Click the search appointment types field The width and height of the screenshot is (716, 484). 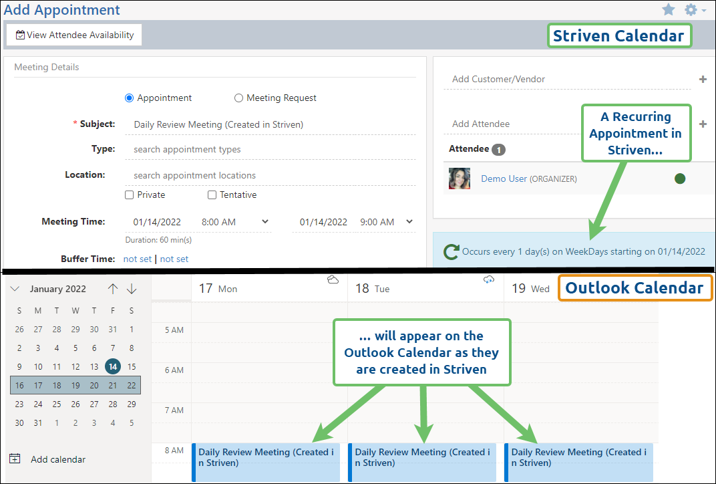tap(271, 150)
